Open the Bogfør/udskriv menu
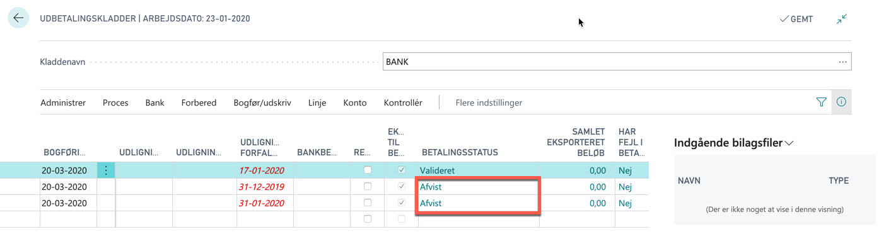 click(x=262, y=103)
